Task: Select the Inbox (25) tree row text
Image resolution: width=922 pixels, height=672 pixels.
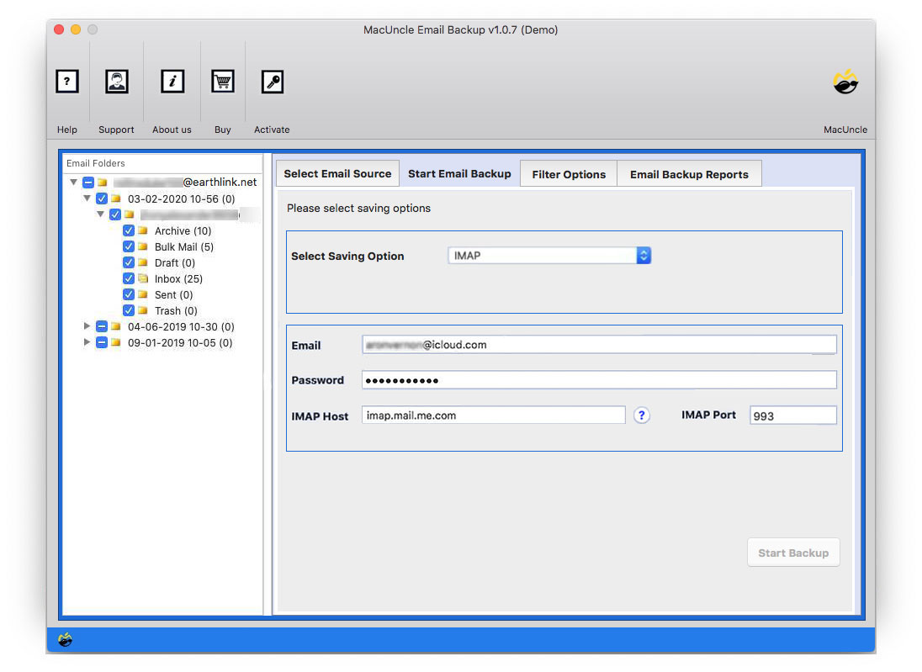Action: tap(178, 278)
